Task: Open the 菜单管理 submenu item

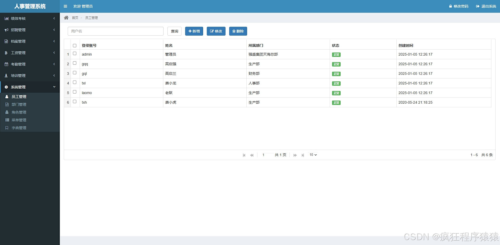Action: (30, 120)
